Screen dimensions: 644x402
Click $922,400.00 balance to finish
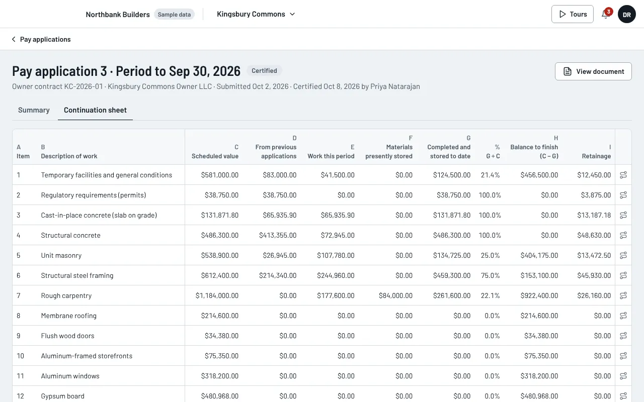pyautogui.click(x=539, y=295)
